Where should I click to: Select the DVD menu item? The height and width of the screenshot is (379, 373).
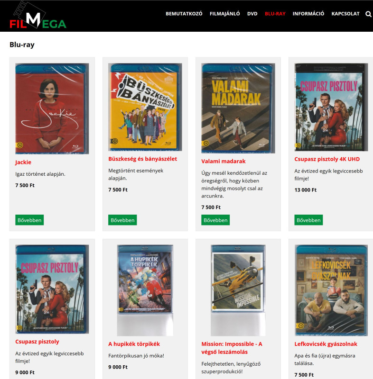pos(252,14)
